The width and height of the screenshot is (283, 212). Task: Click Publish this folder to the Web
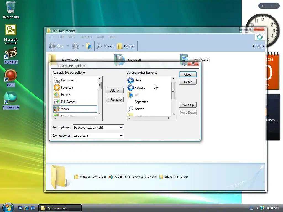point(133,177)
